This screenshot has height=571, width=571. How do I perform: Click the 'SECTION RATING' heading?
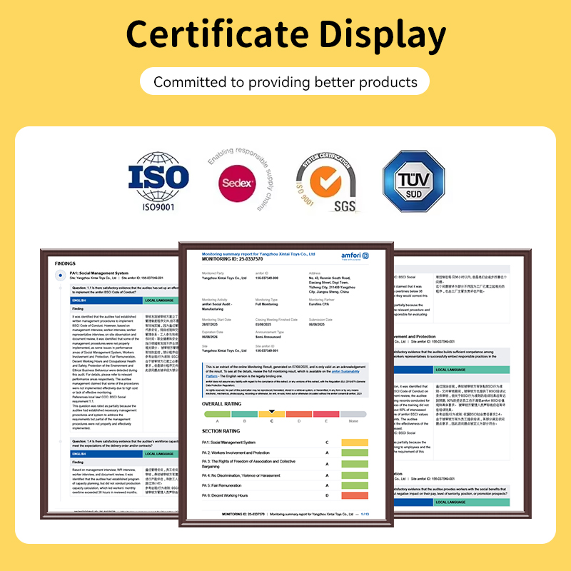point(221,431)
